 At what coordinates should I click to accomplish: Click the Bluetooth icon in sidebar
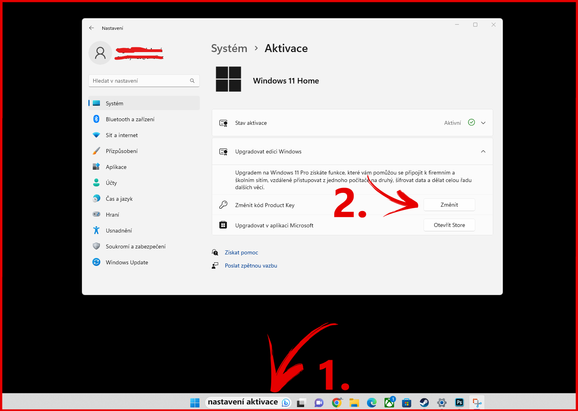pyautogui.click(x=96, y=119)
